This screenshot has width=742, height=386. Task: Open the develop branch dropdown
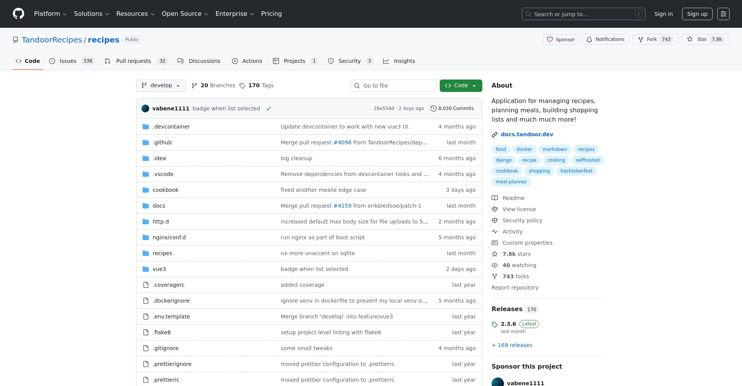161,86
